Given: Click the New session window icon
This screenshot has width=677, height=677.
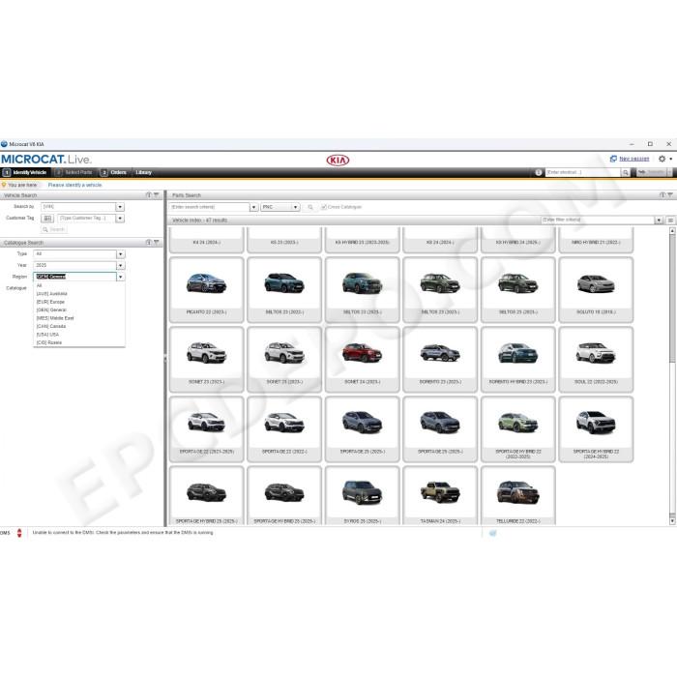Looking at the screenshot, I should [x=613, y=159].
